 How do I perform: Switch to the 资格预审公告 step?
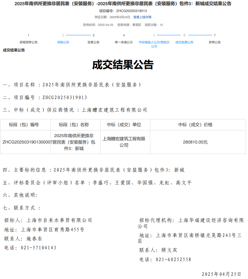(x=29, y=42)
